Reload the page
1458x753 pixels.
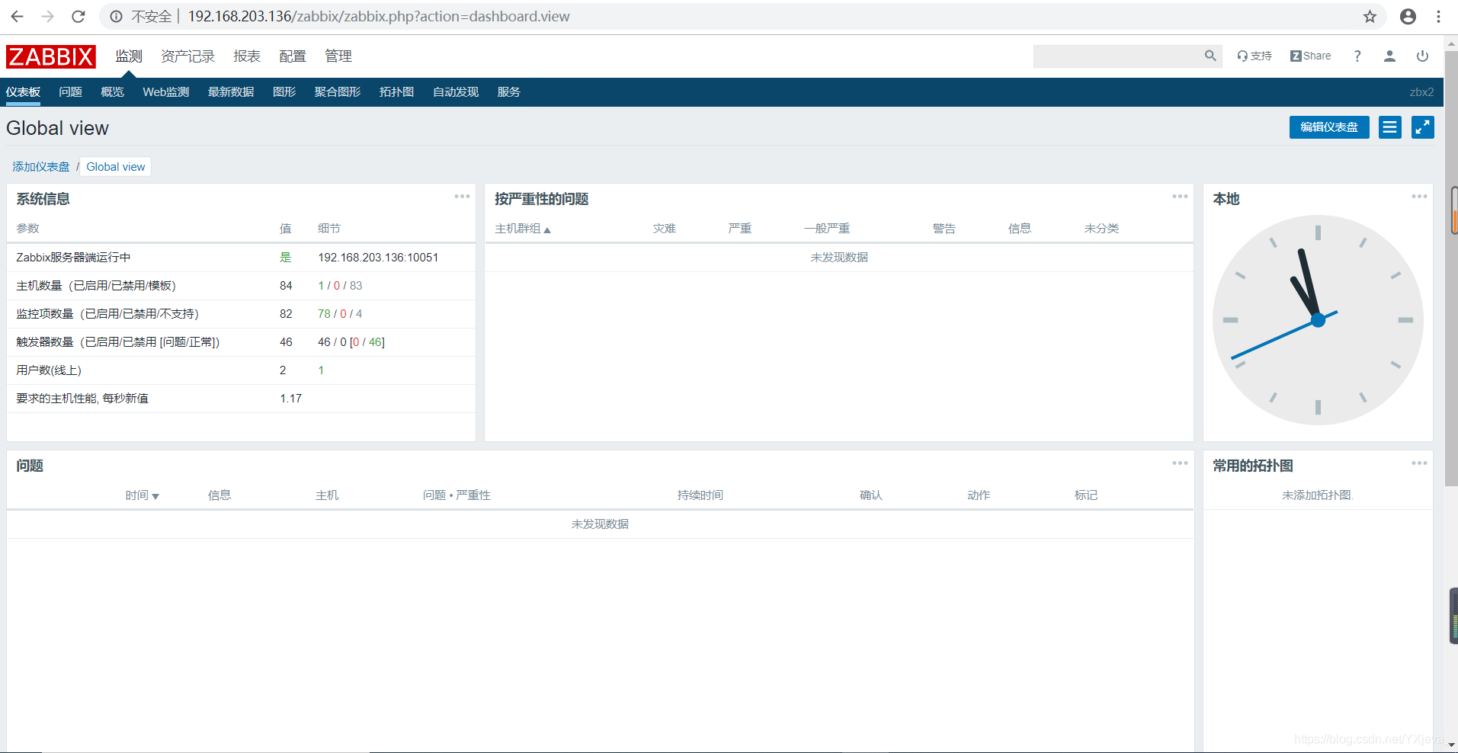[x=79, y=16]
